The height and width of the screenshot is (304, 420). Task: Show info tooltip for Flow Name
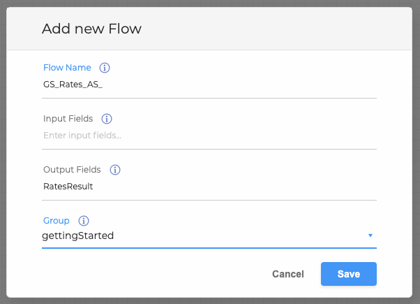coord(105,68)
